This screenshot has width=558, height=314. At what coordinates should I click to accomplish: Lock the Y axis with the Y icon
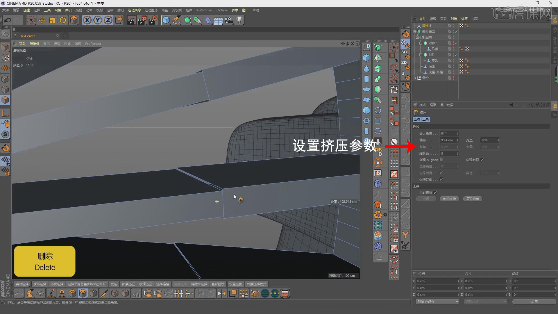click(x=98, y=20)
